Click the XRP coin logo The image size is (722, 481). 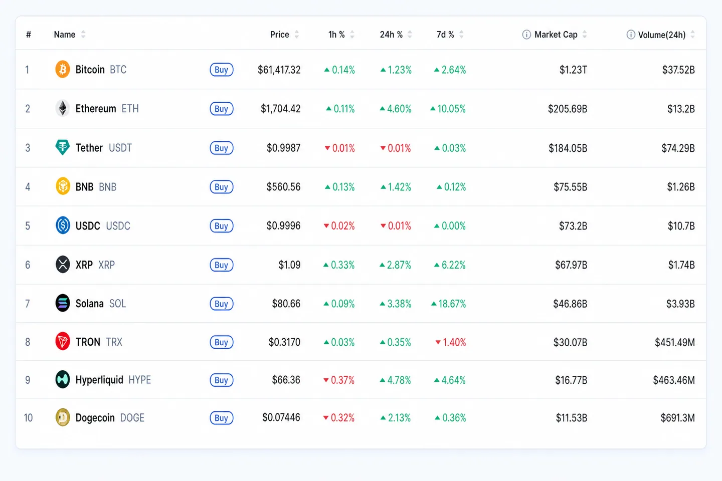(63, 265)
